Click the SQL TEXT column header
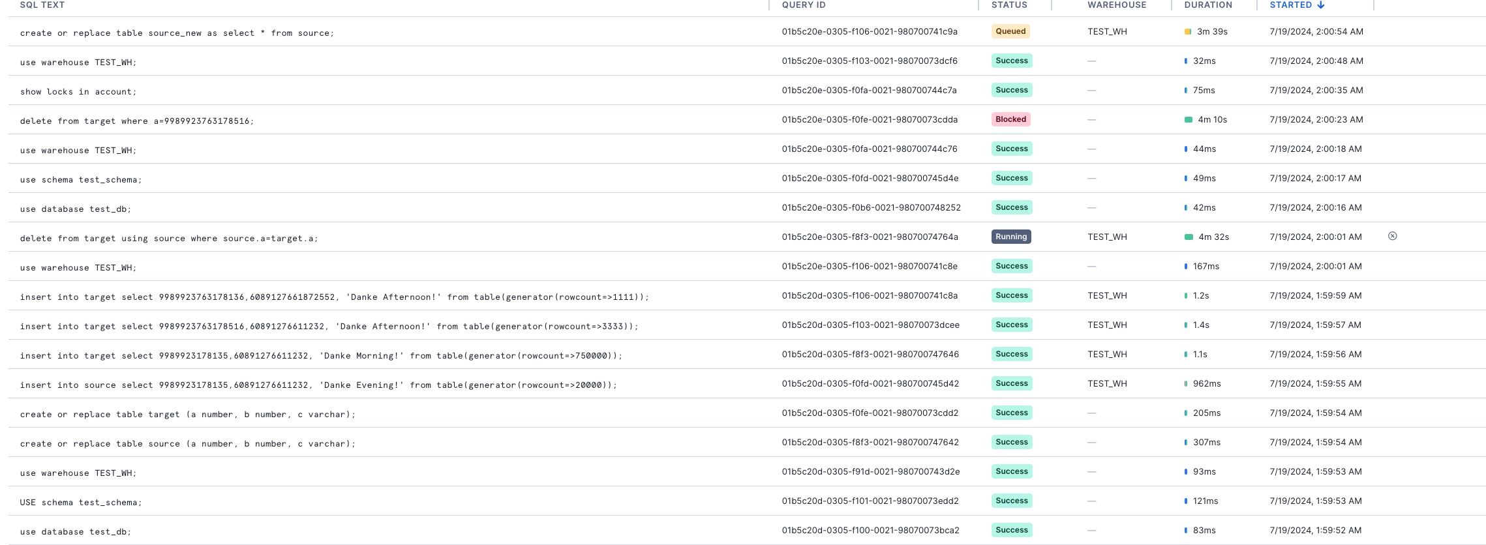Image resolution: width=1486 pixels, height=545 pixels. (x=42, y=5)
